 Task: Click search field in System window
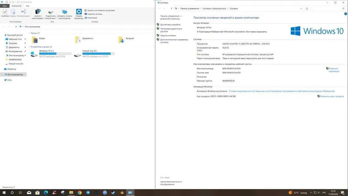click(x=328, y=9)
